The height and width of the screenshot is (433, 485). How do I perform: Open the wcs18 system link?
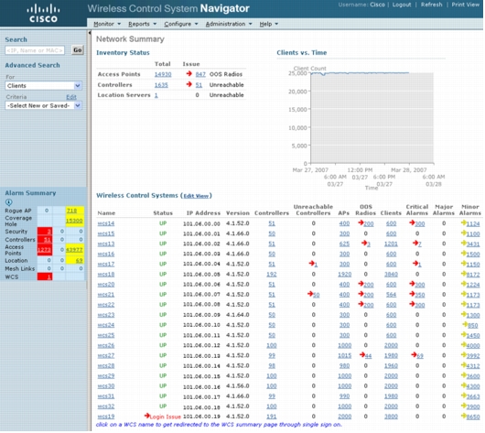106,275
